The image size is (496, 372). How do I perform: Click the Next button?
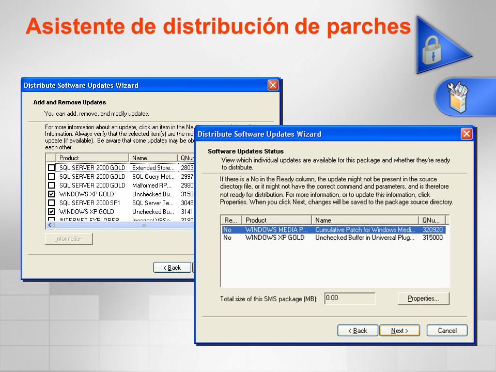(x=399, y=331)
